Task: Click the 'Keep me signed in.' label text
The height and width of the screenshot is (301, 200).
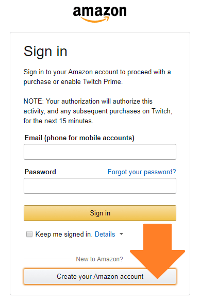Action: [x=64, y=234]
